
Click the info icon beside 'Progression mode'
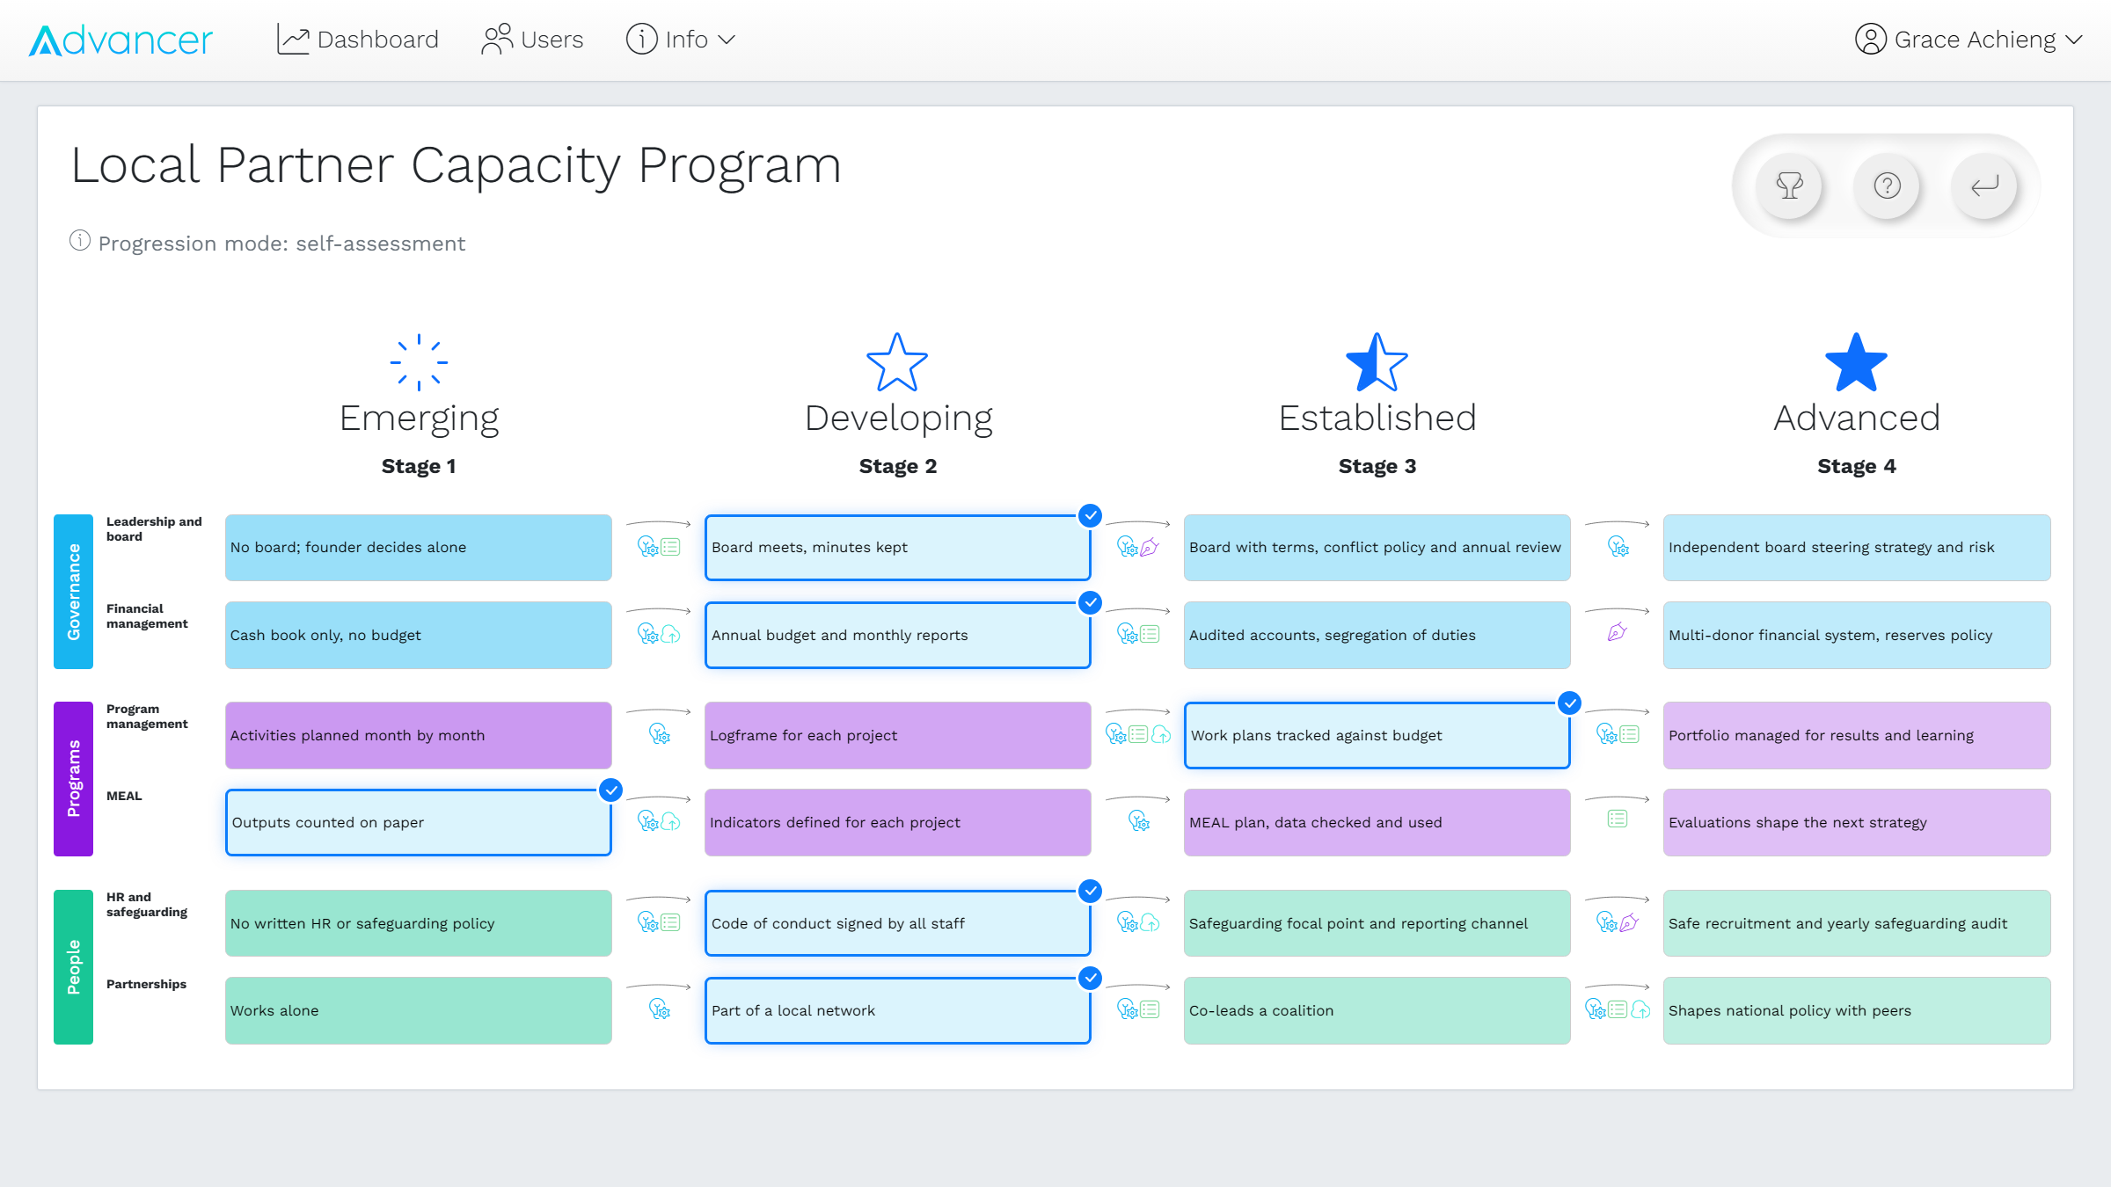[80, 241]
